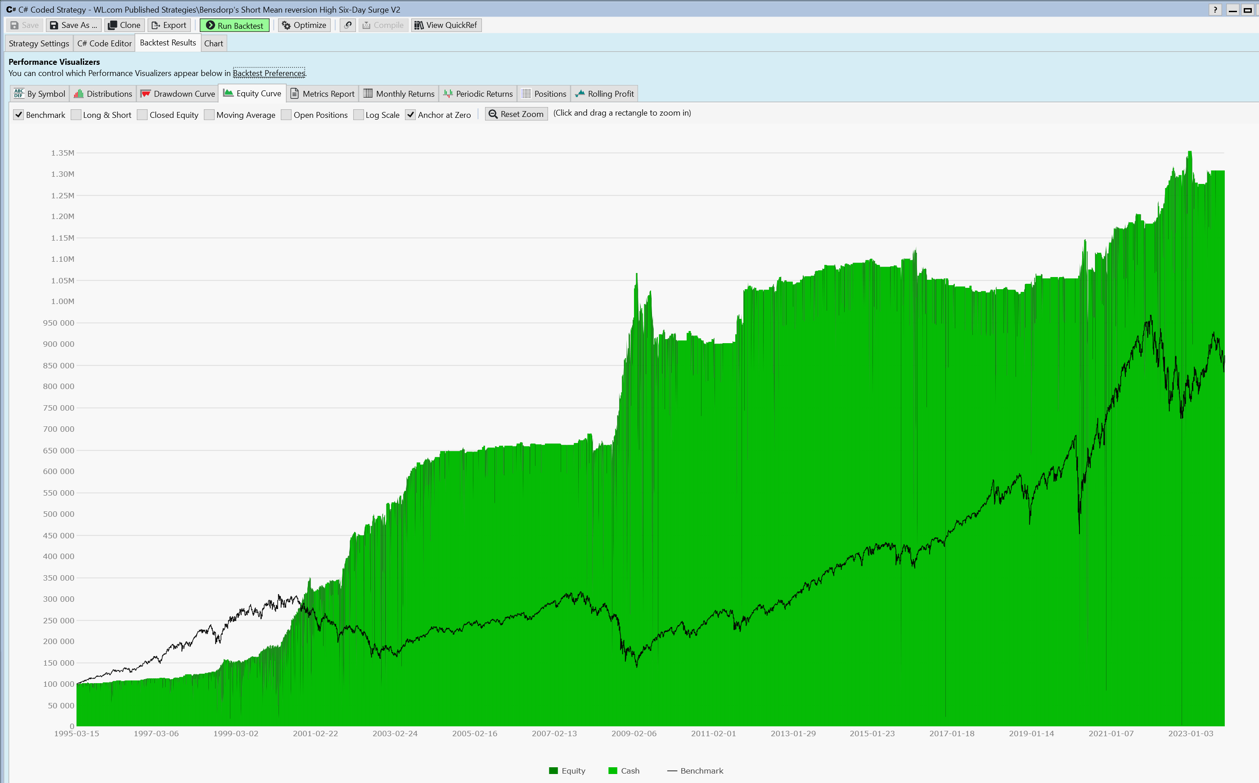1259x783 pixels.
Task: Open the Strategy Settings tab
Action: tap(39, 44)
